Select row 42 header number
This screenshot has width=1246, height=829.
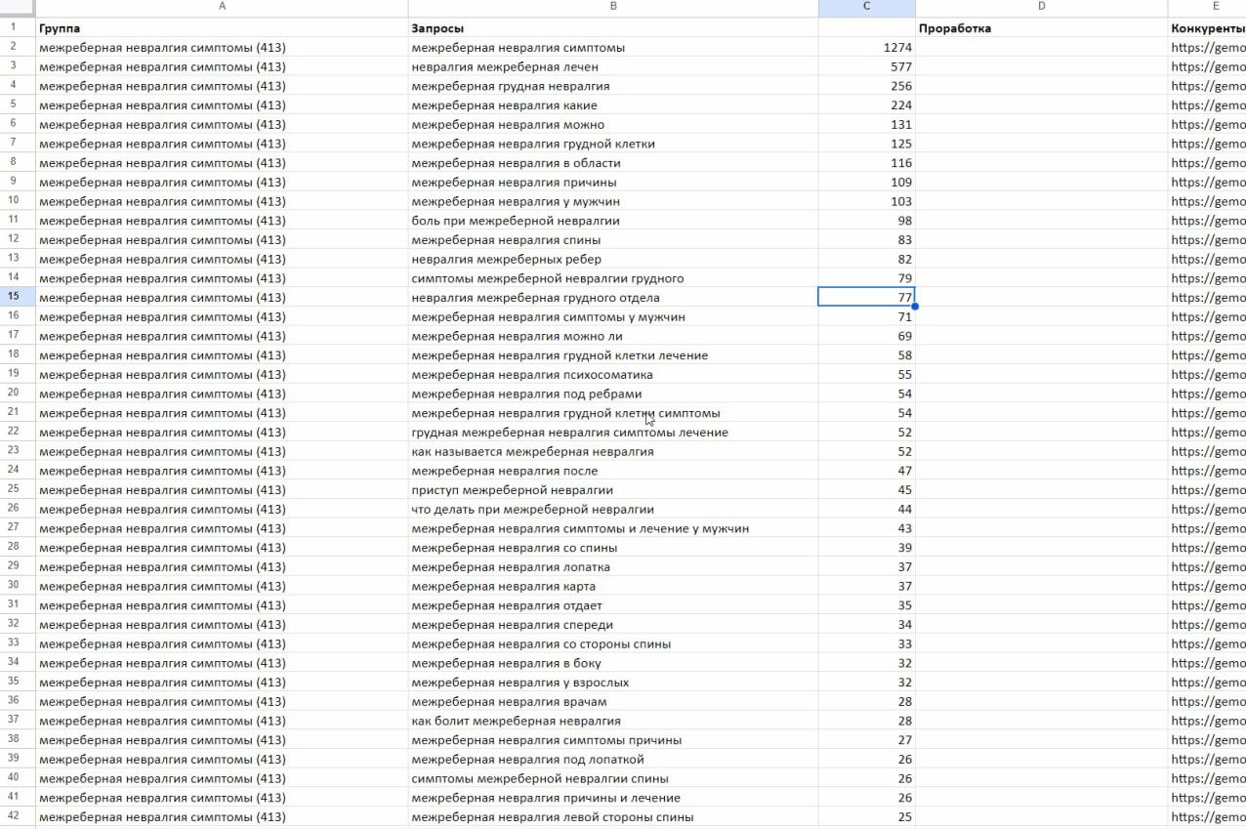click(x=18, y=816)
